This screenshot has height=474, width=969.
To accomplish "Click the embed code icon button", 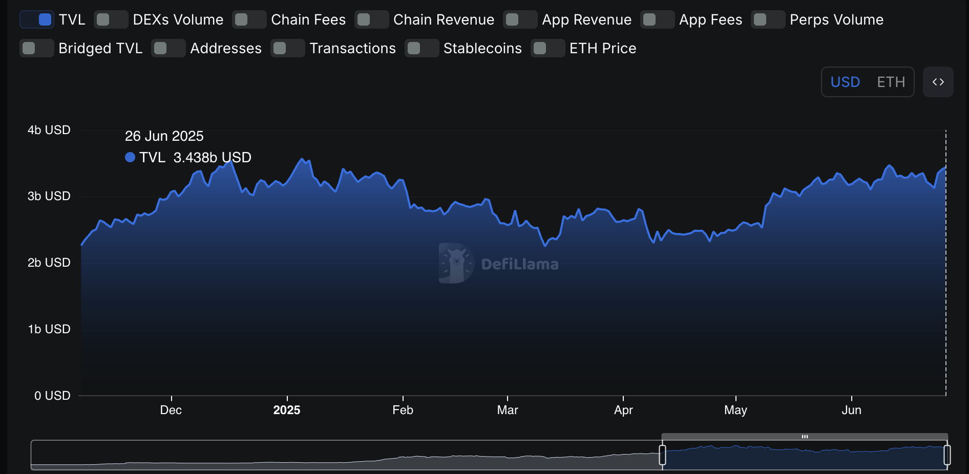I will pyautogui.click(x=938, y=82).
